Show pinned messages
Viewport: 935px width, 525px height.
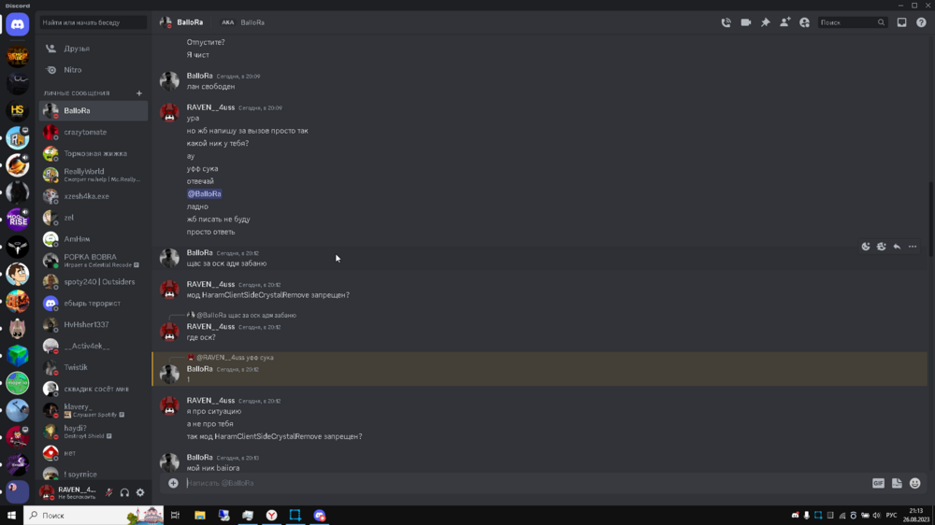point(765,22)
